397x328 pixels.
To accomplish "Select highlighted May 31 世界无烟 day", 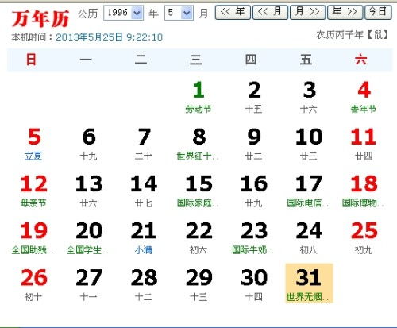I will click(x=309, y=284).
